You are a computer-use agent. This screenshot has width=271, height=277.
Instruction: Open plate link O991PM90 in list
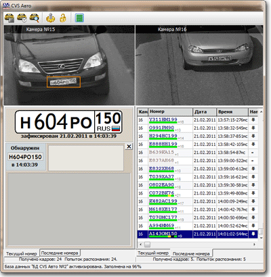coord(161,128)
